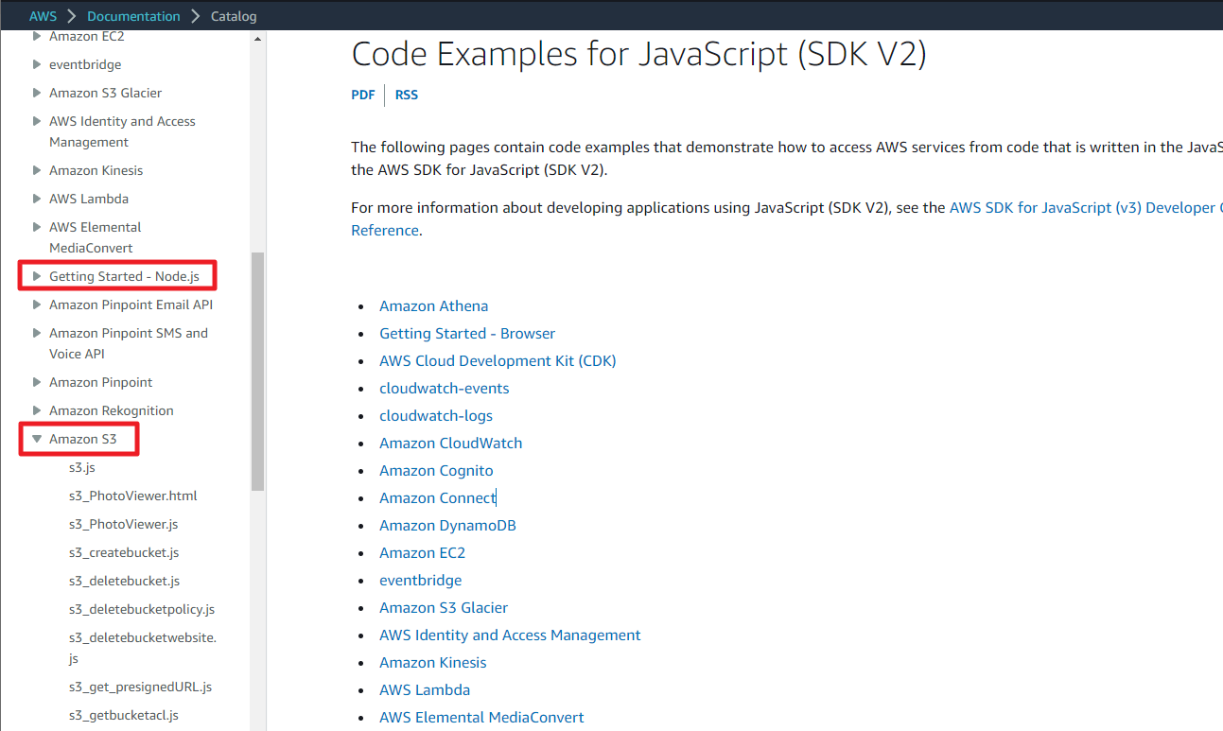Image resolution: width=1223 pixels, height=731 pixels.
Task: Expand the Amazon S3 Glacier sidebar arrow
Action: point(37,93)
